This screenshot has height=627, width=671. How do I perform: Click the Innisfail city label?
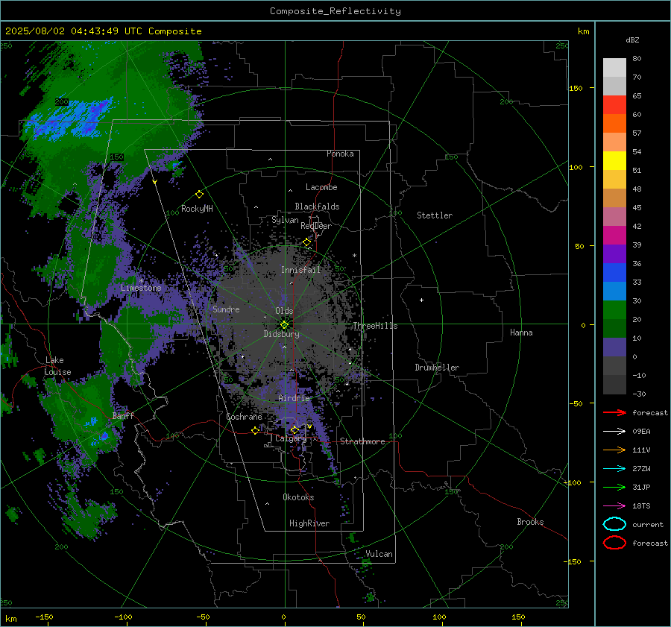[x=300, y=270]
